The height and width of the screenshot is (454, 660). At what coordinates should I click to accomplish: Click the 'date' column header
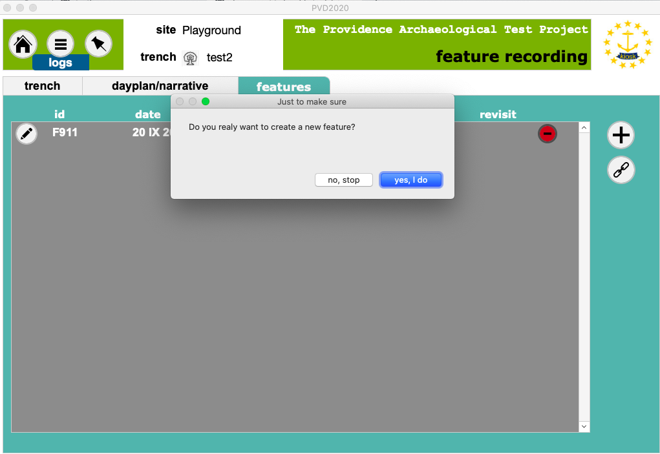click(148, 114)
